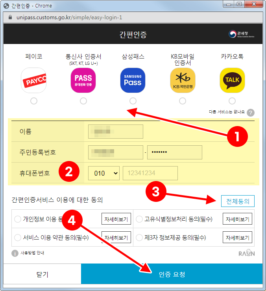Screen dimensions: 266x291
Task: Click the 페이코 label text
Action: tap(34, 56)
